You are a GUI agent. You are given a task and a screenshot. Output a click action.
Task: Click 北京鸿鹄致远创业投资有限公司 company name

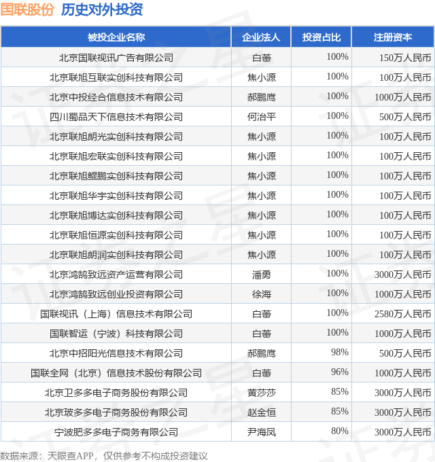[116, 294]
